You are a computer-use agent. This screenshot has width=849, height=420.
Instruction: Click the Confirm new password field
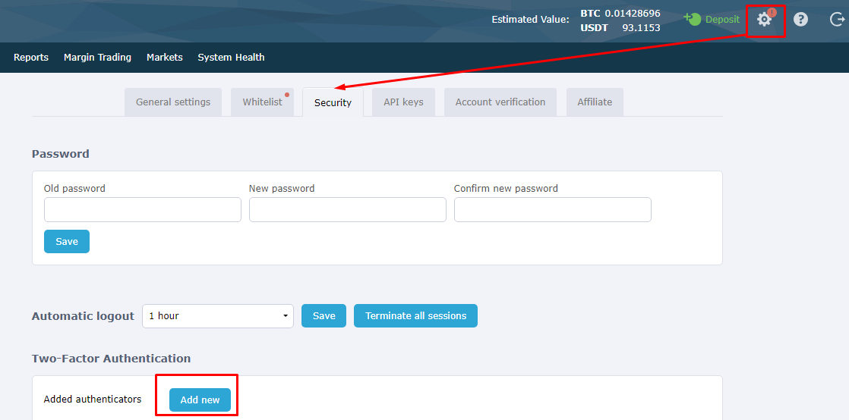tap(553, 210)
